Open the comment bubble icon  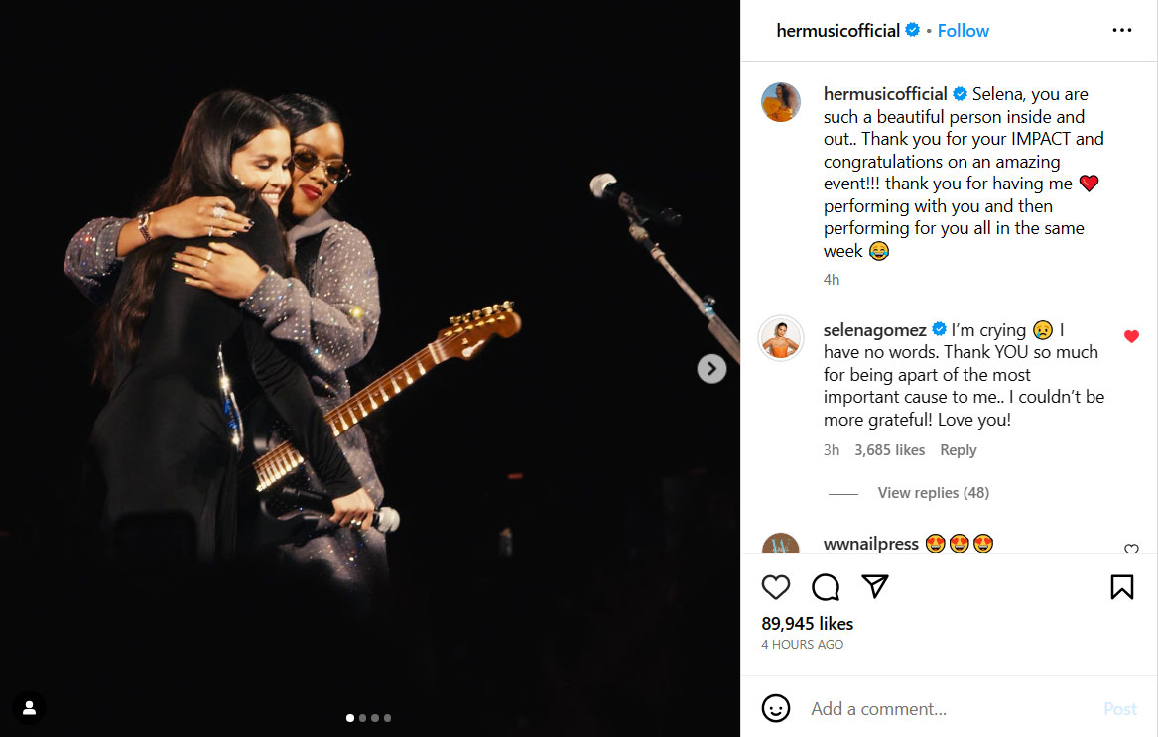[826, 587]
